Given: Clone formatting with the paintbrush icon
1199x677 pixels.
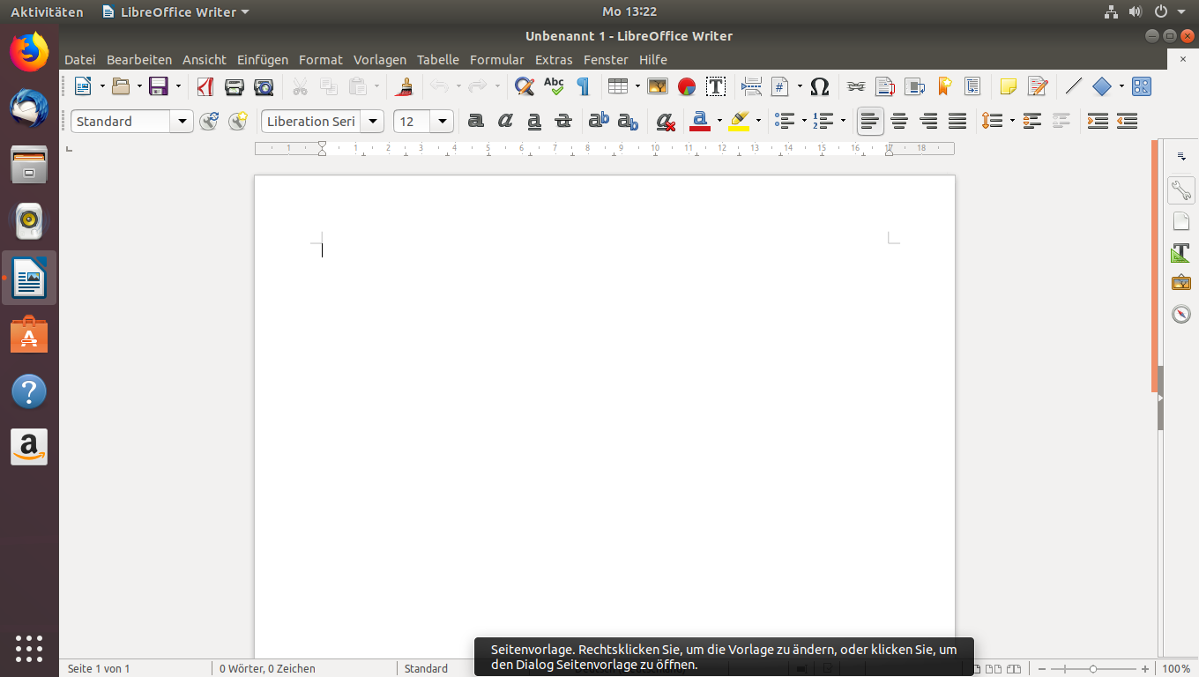Looking at the screenshot, I should point(405,86).
